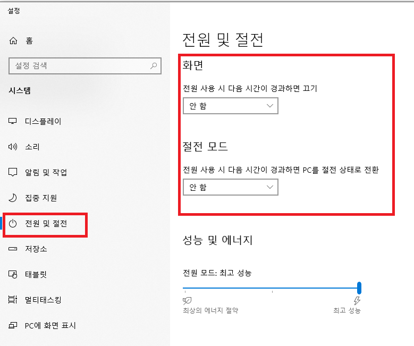Click the power mode slider handle

pos(359,288)
